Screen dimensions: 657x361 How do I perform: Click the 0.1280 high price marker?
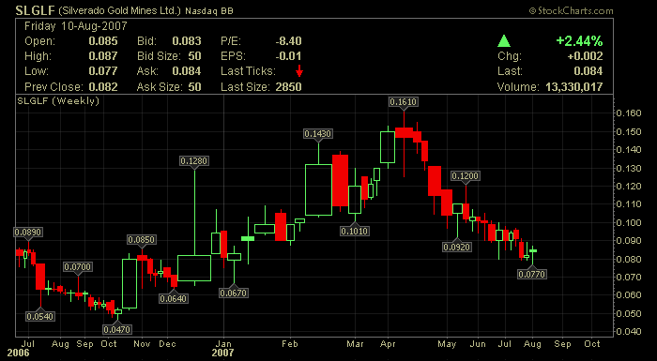coord(194,161)
